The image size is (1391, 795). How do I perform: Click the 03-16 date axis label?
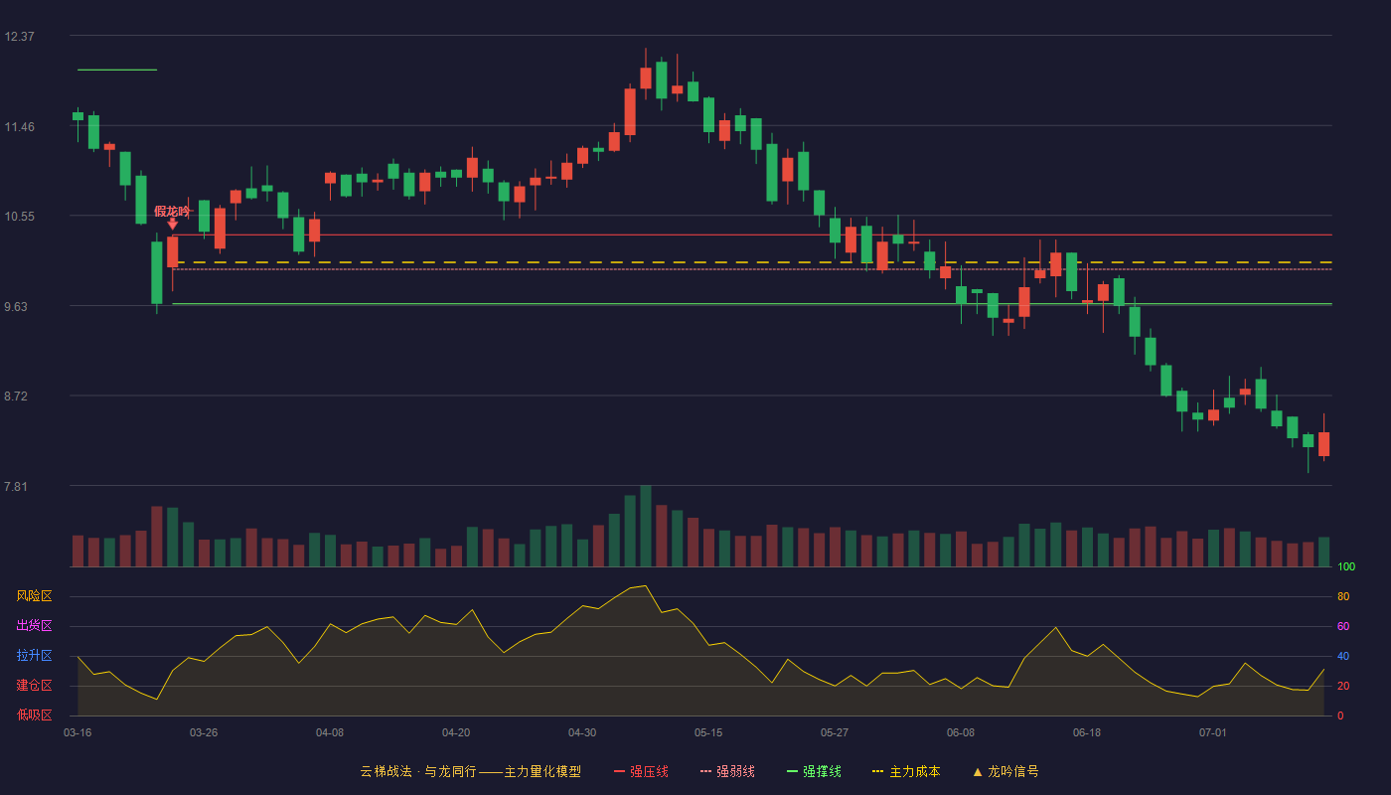tap(77, 732)
